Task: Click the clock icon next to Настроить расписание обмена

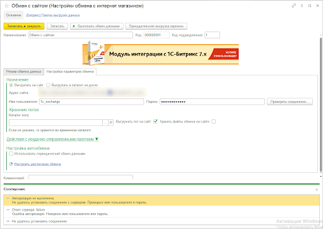Action: [11, 164]
